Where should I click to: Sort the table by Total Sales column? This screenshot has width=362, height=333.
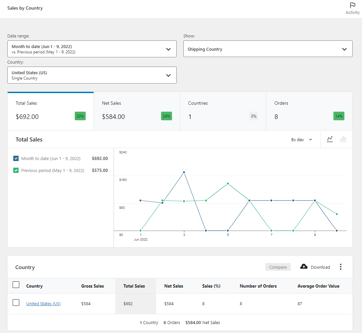coord(134,286)
